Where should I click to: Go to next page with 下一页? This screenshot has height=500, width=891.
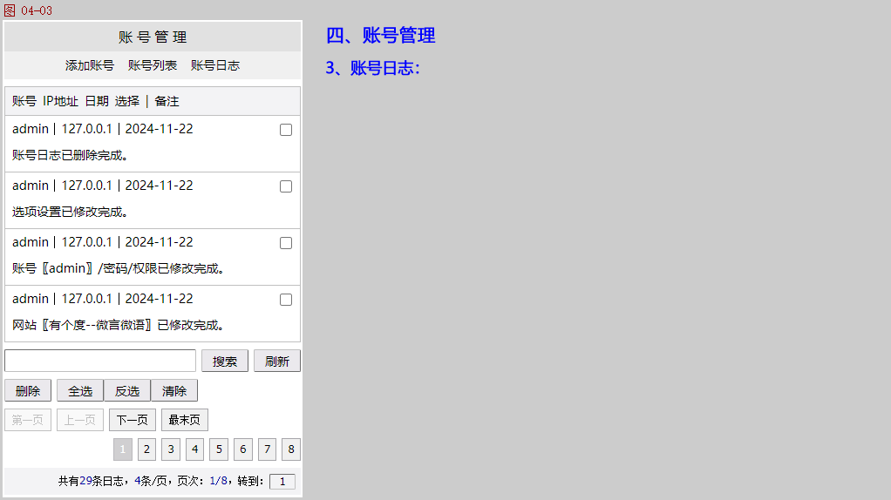pyautogui.click(x=133, y=420)
